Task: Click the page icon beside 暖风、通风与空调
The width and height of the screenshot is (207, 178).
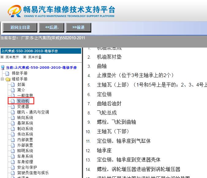Action: coord(13,112)
